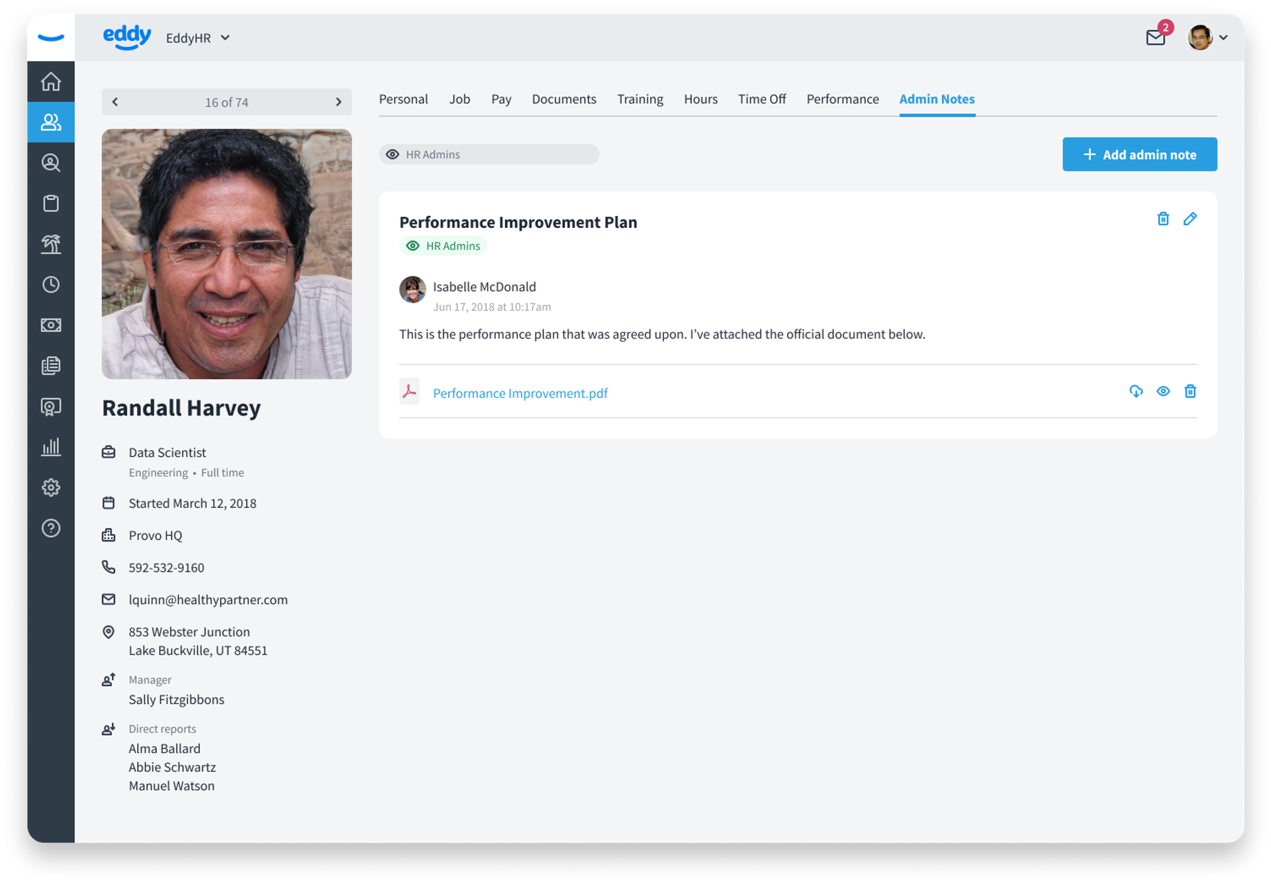Click direct report Alma Ballard
The image size is (1271, 883).
tap(164, 749)
